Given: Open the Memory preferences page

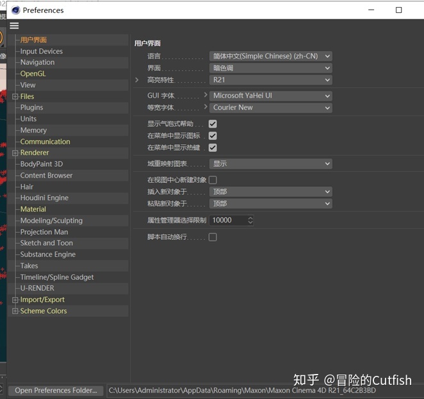Looking at the screenshot, I should click(x=33, y=130).
